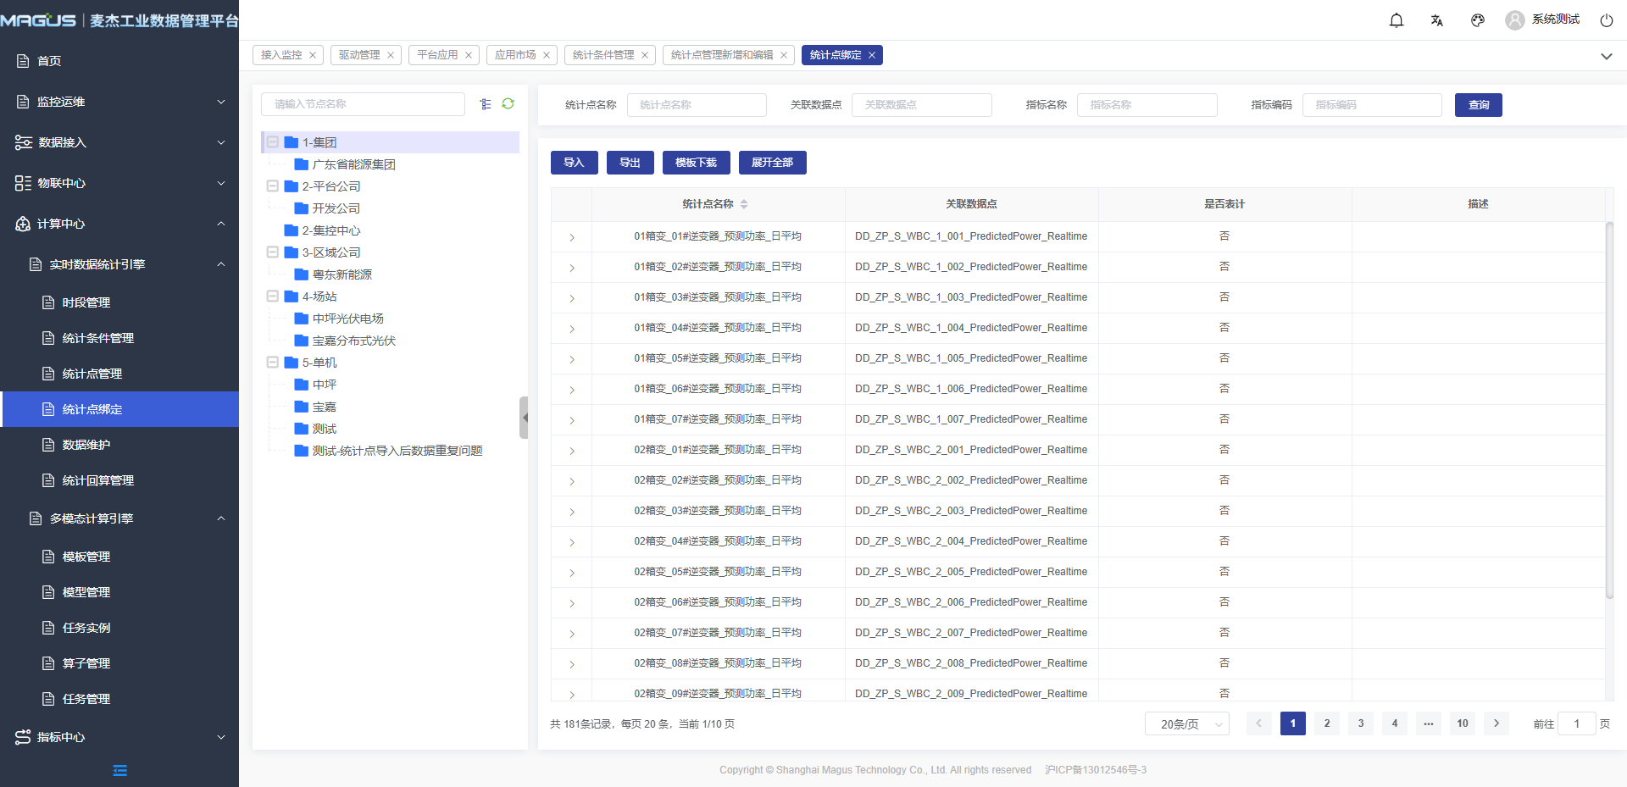Click the 查询 search button
The image size is (1627, 787).
(x=1478, y=105)
